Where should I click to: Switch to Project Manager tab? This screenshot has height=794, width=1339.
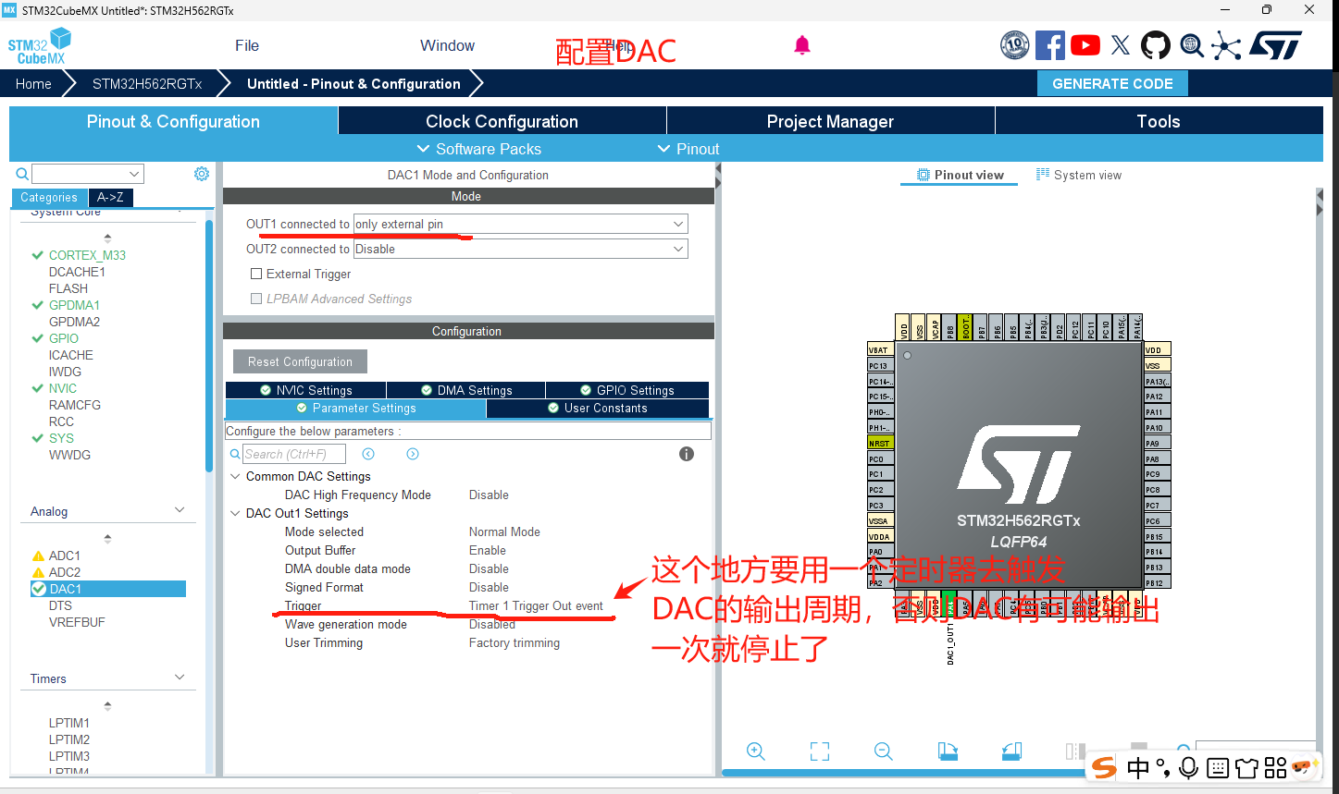click(x=830, y=121)
